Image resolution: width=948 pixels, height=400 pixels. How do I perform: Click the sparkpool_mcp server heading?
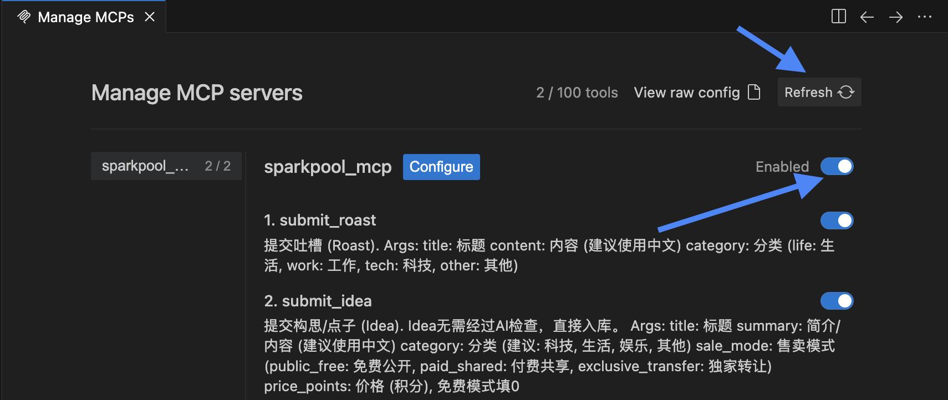point(328,167)
